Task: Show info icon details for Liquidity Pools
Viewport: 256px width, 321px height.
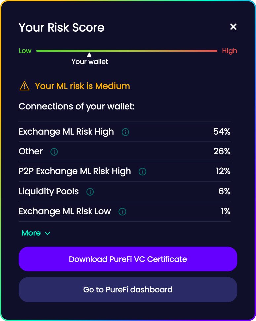Action: coord(90,192)
